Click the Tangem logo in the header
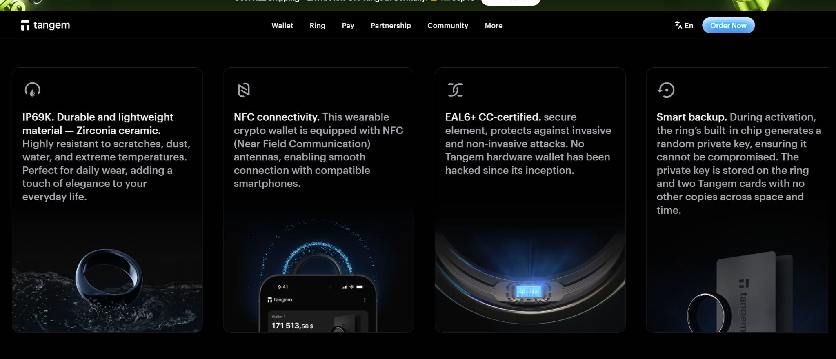This screenshot has width=836, height=359. 45,25
